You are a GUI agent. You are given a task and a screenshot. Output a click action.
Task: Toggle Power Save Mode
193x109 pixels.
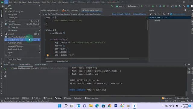tap(22, 59)
